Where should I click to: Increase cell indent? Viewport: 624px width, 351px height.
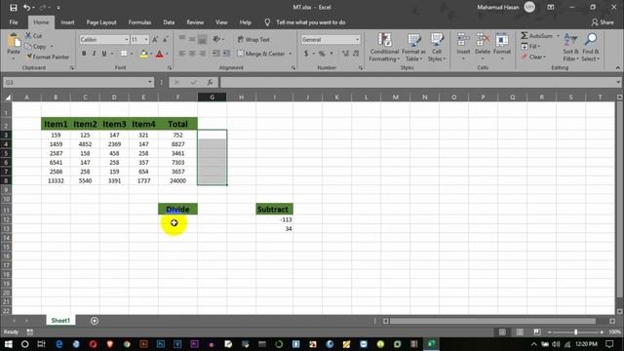(226, 54)
